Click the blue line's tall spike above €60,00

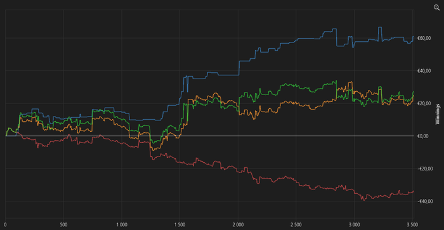[x=380, y=28]
